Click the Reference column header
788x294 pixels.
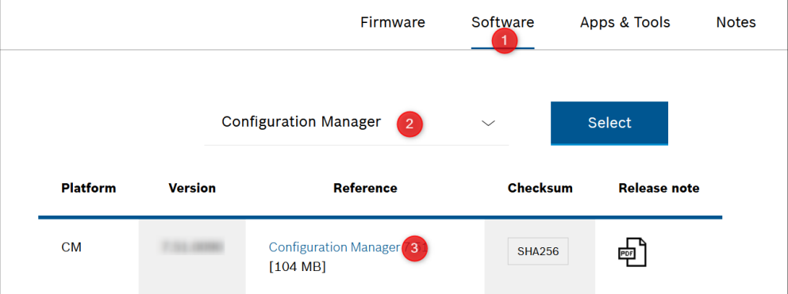point(365,188)
